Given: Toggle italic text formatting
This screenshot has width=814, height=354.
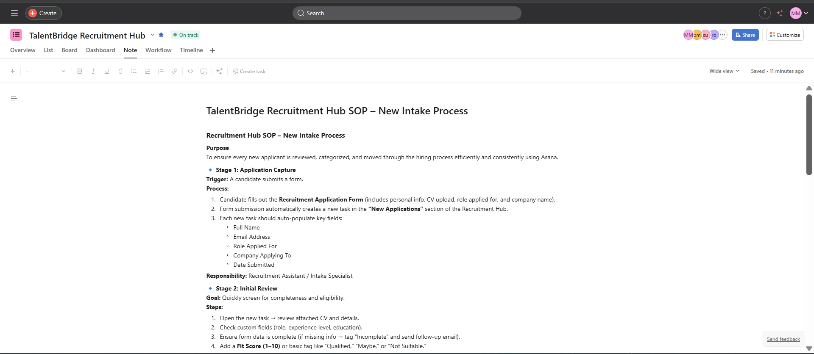Looking at the screenshot, I should click(x=93, y=71).
